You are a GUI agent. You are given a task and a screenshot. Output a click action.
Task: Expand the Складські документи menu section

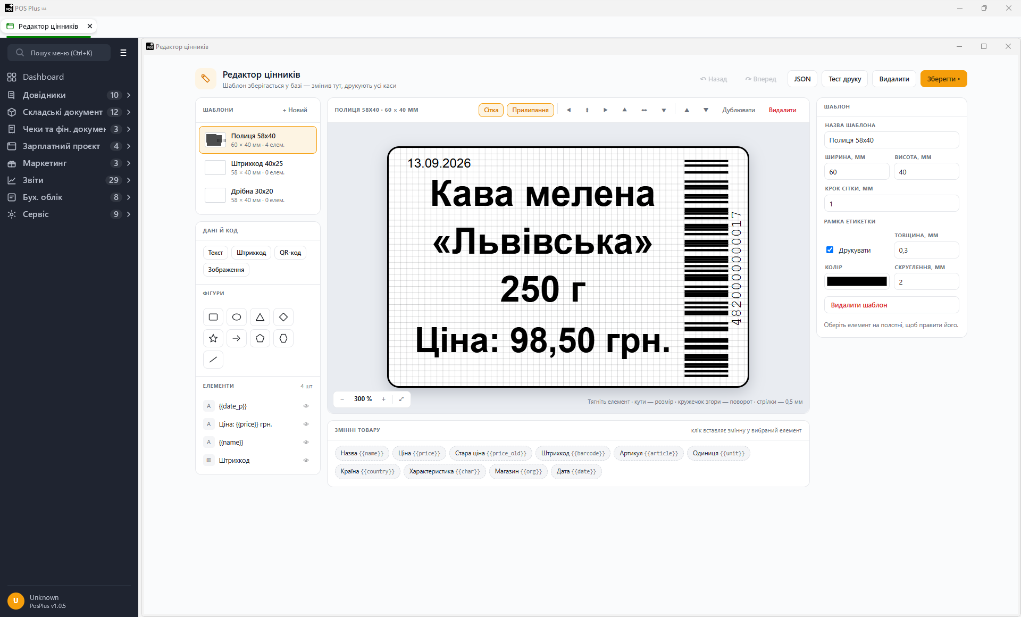69,112
